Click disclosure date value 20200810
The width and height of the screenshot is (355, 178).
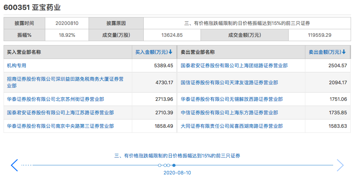[x=67, y=23]
